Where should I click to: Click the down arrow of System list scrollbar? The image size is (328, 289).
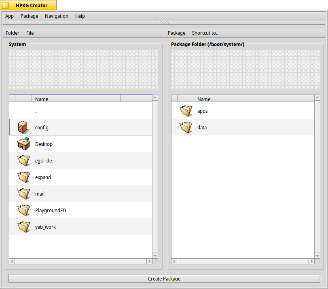tap(155, 255)
